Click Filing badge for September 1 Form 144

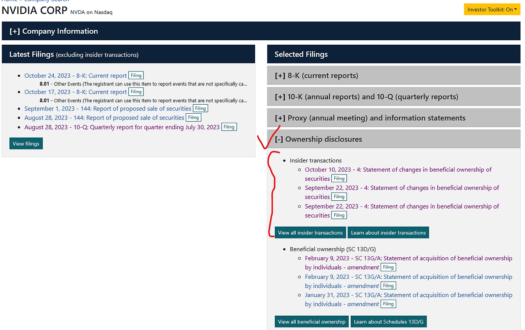pyautogui.click(x=201, y=109)
